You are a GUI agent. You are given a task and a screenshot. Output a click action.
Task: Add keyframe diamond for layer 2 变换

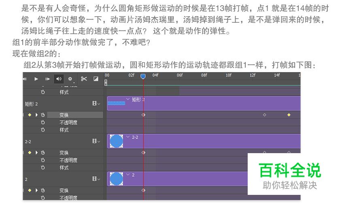pos(30,190)
